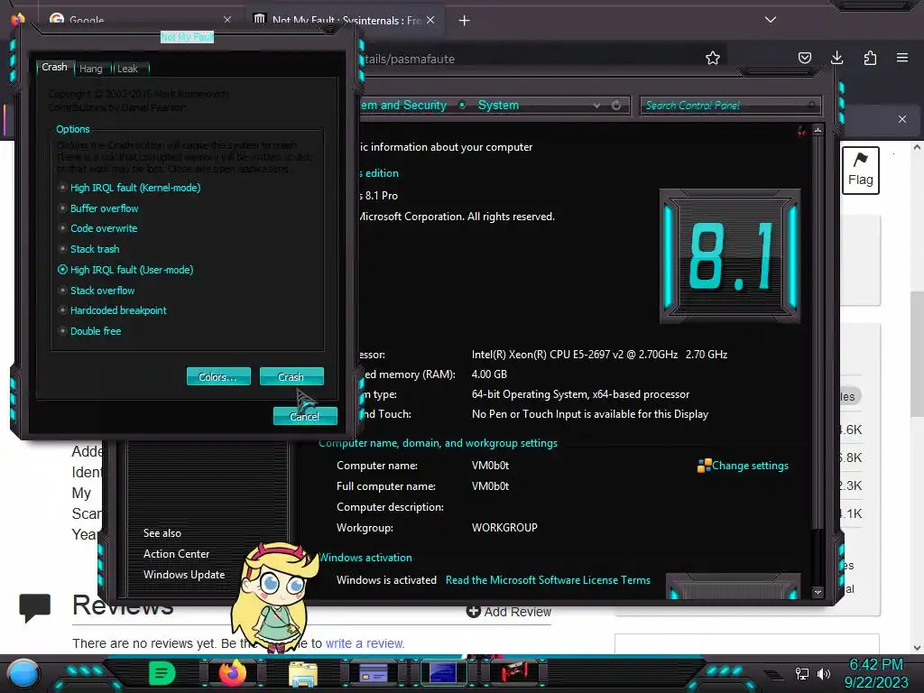Click Add Review on the webpage

[x=509, y=612]
